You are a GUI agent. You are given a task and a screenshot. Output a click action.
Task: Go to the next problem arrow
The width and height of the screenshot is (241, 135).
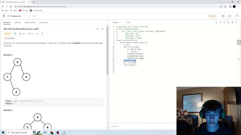(x=29, y=16)
